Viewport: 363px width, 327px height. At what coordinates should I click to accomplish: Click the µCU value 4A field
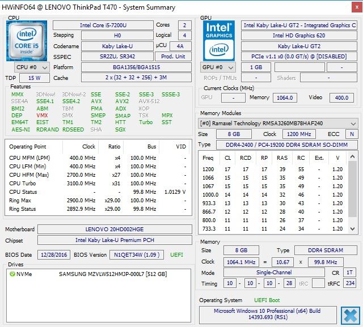point(180,46)
